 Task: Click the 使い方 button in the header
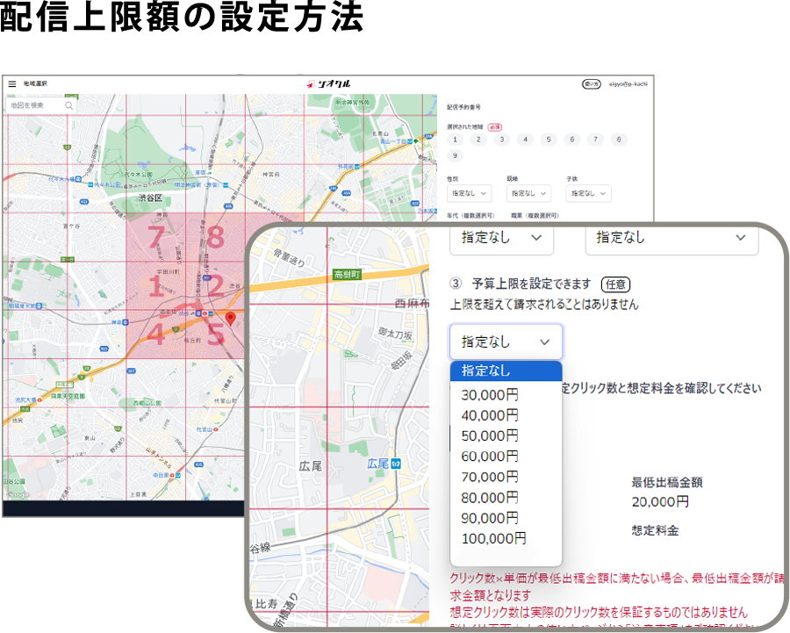tap(592, 84)
